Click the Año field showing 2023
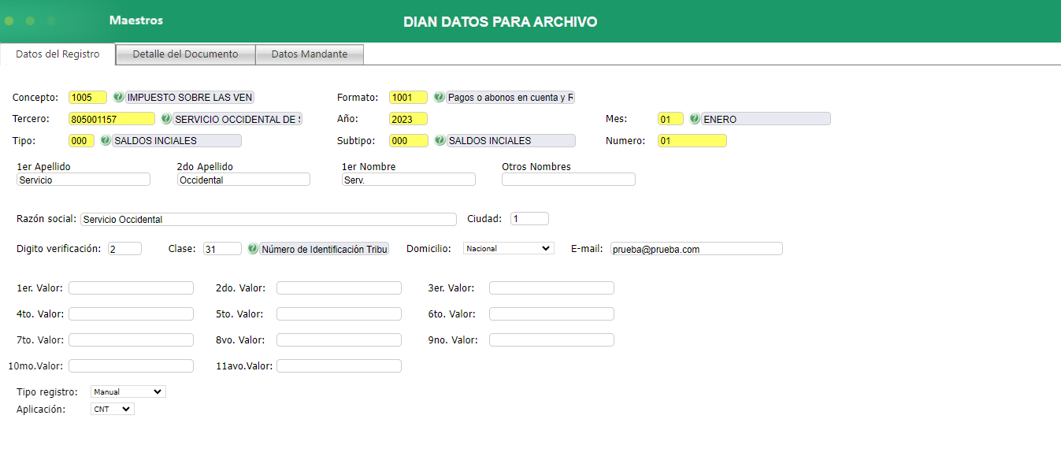Screen dimensions: 1061x460 pos(407,118)
